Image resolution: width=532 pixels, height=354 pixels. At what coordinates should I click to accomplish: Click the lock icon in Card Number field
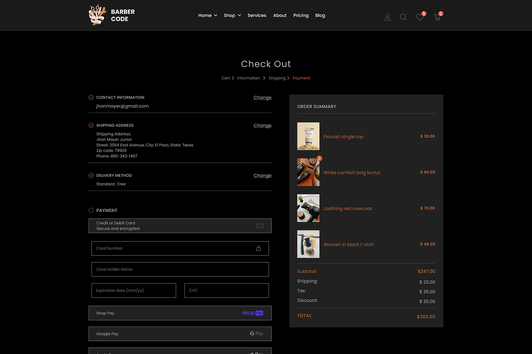point(258,248)
